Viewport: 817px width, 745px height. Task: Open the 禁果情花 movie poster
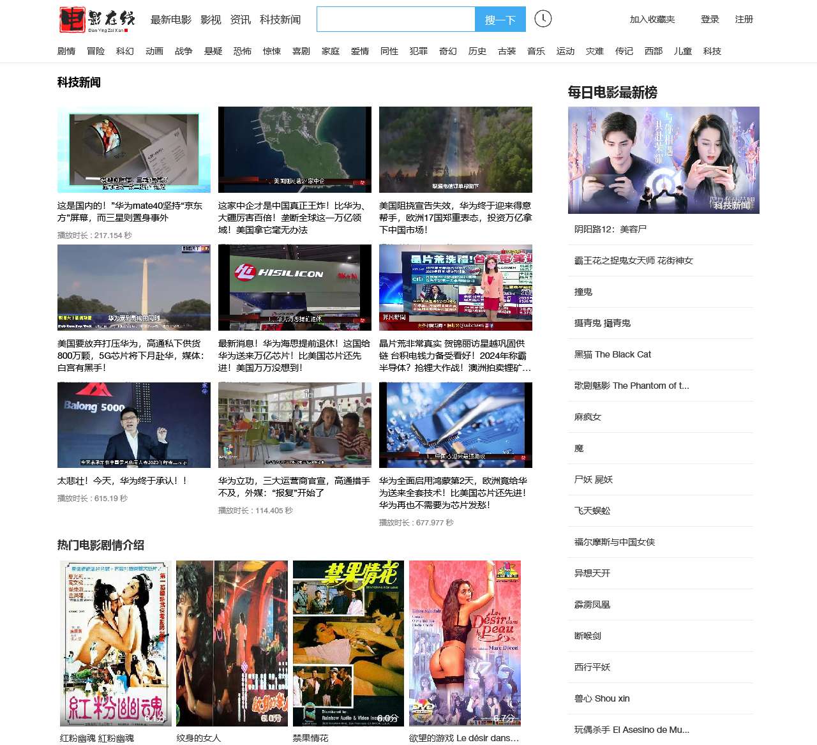point(349,643)
